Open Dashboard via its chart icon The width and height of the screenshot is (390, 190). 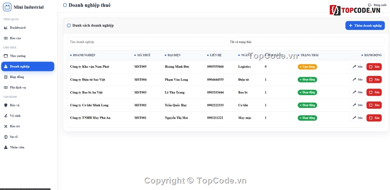click(6, 27)
